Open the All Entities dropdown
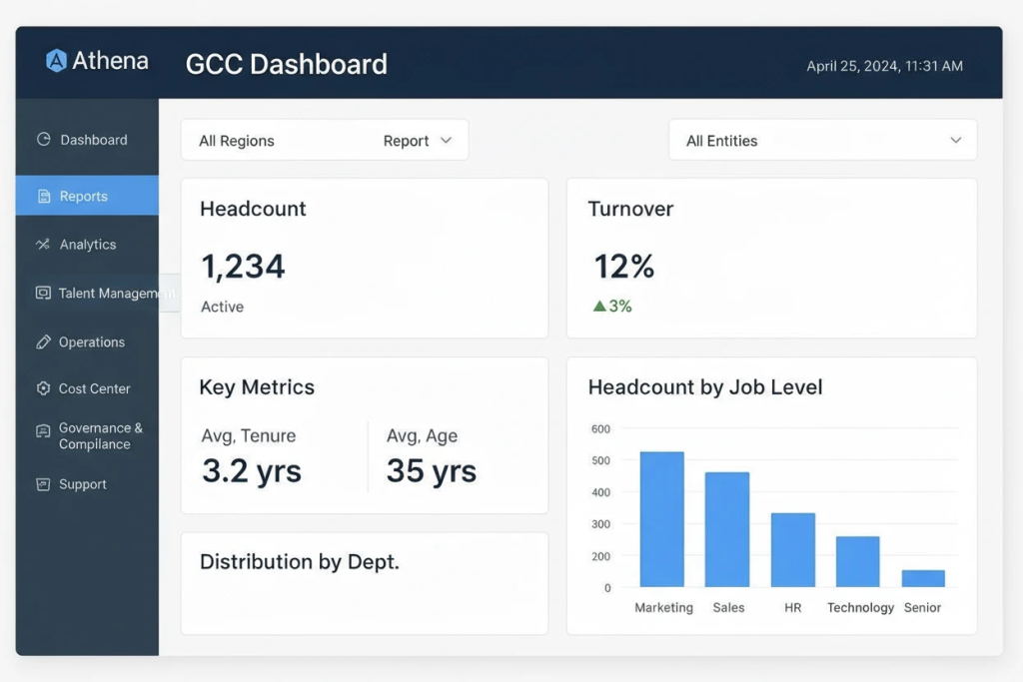This screenshot has height=682, width=1023. 821,141
